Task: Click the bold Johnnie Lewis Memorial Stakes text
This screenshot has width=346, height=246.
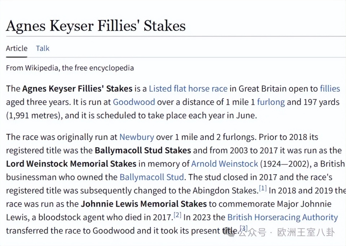Action: click(144, 204)
